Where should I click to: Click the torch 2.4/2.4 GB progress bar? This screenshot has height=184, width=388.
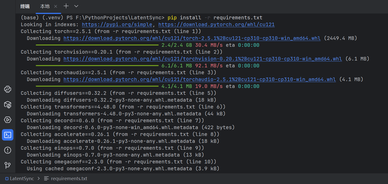[97, 45]
